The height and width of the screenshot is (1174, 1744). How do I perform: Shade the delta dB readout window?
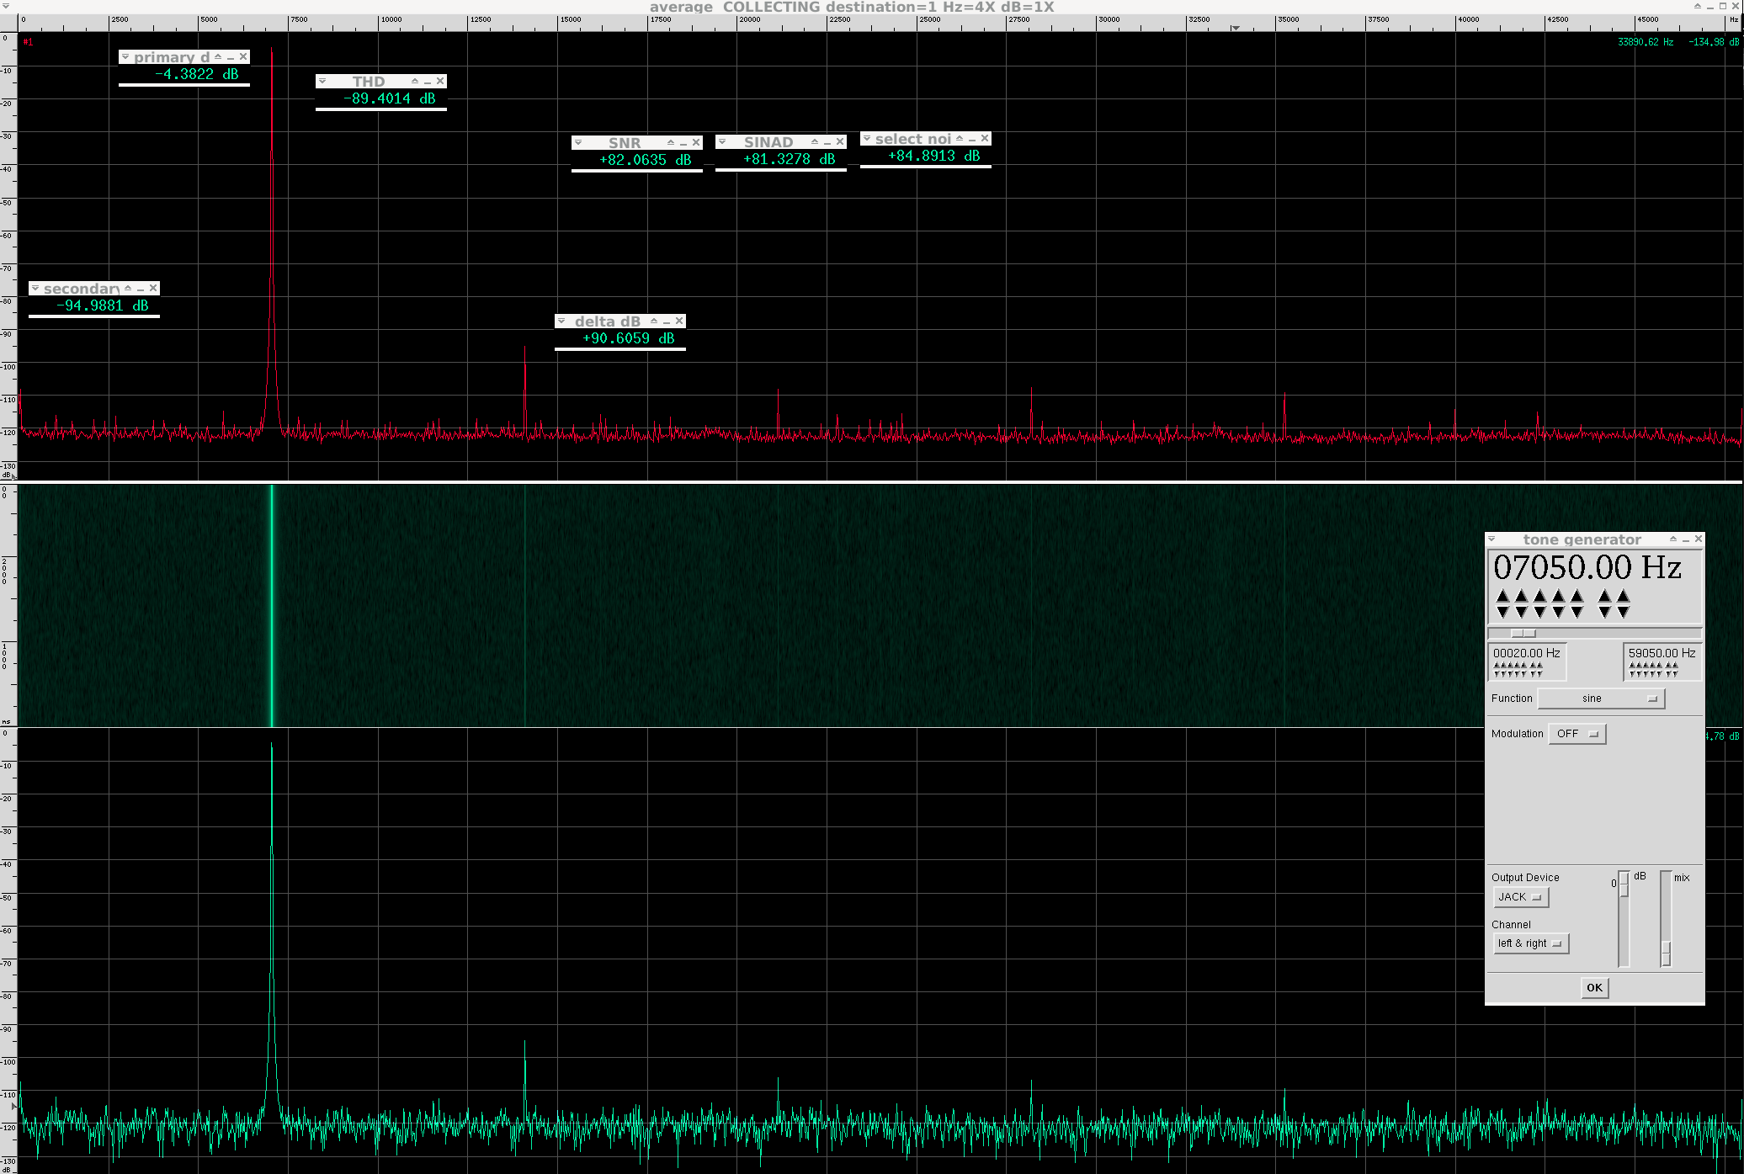pos(654,321)
